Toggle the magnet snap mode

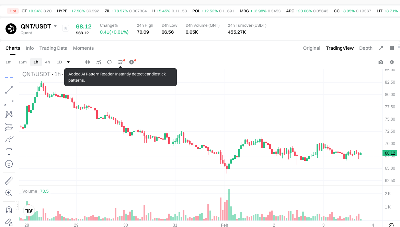(x=9, y=210)
